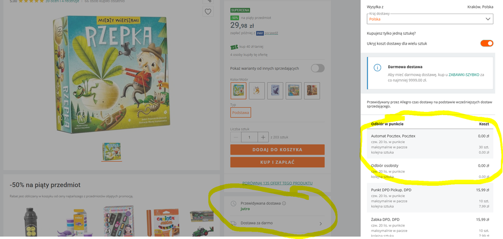Add product to favorites with heart icon
Image resolution: width=503 pixels, height=239 pixels.
[208, 12]
